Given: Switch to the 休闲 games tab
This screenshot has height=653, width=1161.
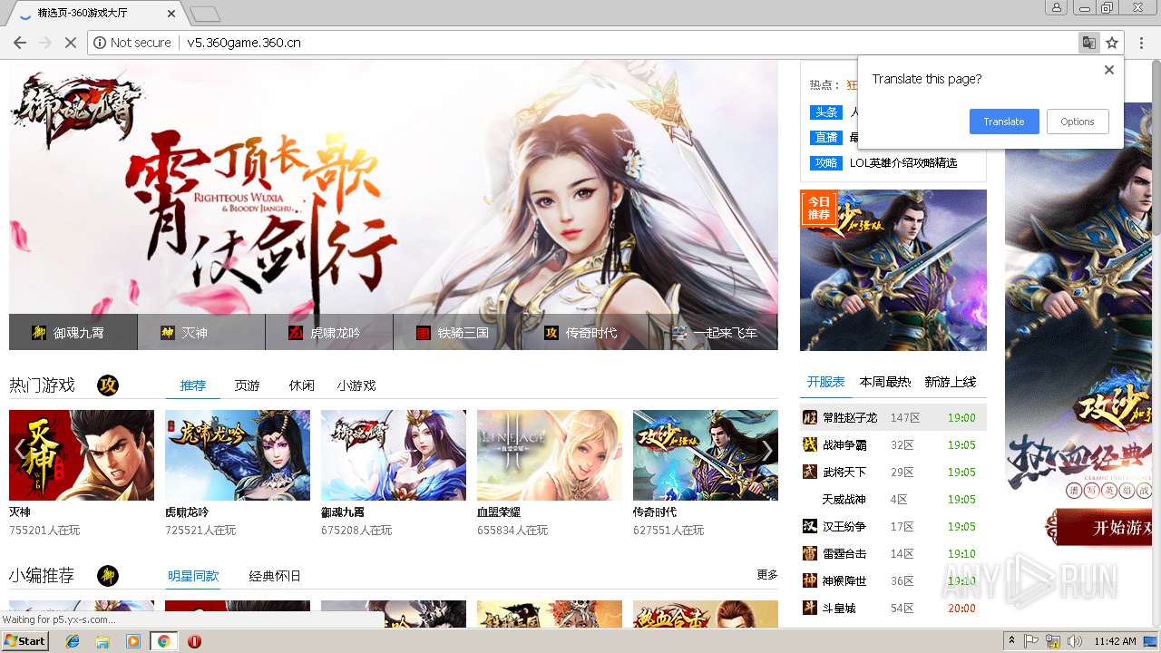Looking at the screenshot, I should (x=302, y=385).
